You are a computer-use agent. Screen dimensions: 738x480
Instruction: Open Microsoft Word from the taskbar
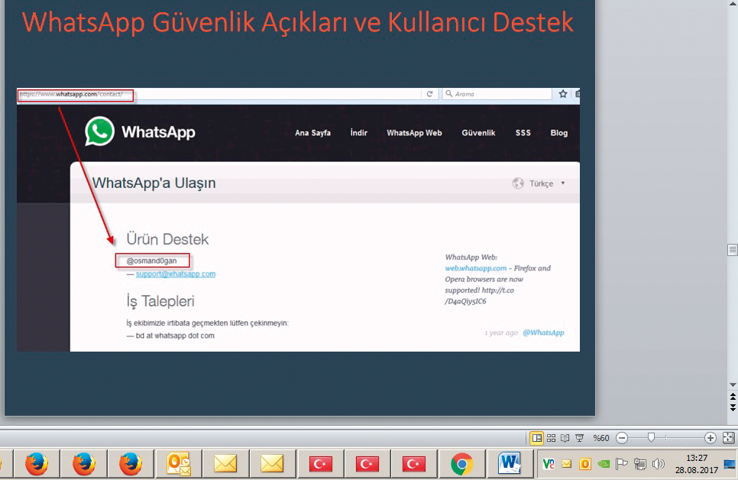[x=509, y=463]
